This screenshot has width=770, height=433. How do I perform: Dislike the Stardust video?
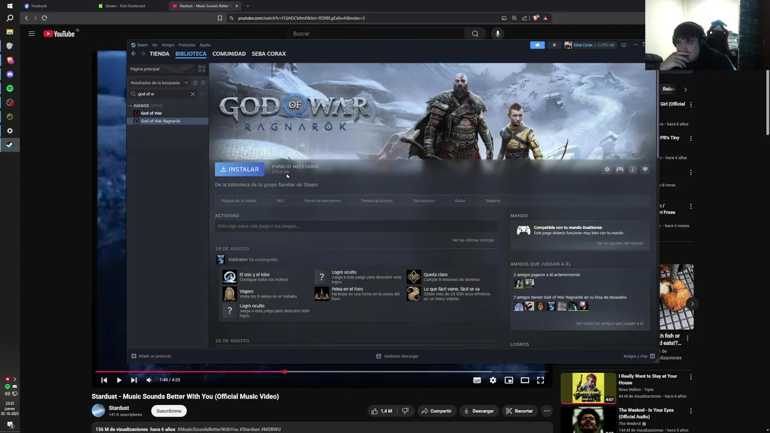405,411
